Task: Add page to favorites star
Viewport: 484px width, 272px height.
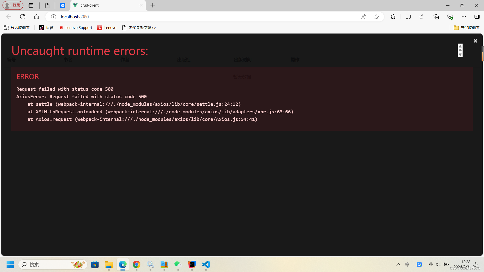Action: [x=376, y=17]
